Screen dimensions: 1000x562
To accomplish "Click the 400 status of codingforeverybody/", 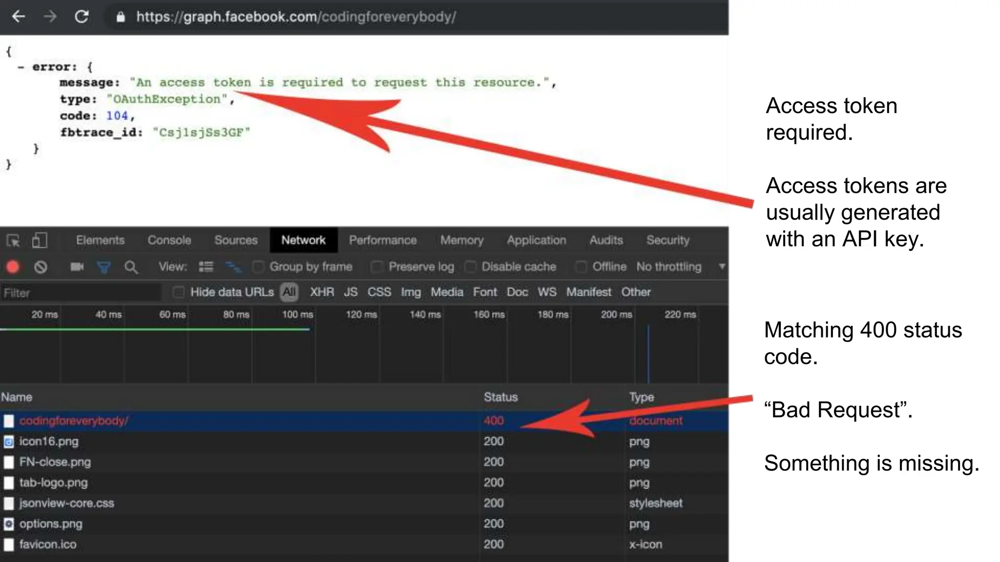I will tap(494, 421).
